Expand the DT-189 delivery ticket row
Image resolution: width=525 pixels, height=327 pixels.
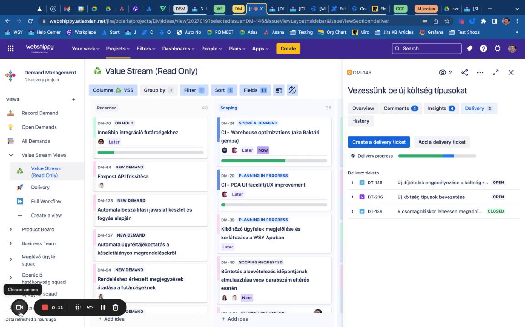[x=352, y=211]
